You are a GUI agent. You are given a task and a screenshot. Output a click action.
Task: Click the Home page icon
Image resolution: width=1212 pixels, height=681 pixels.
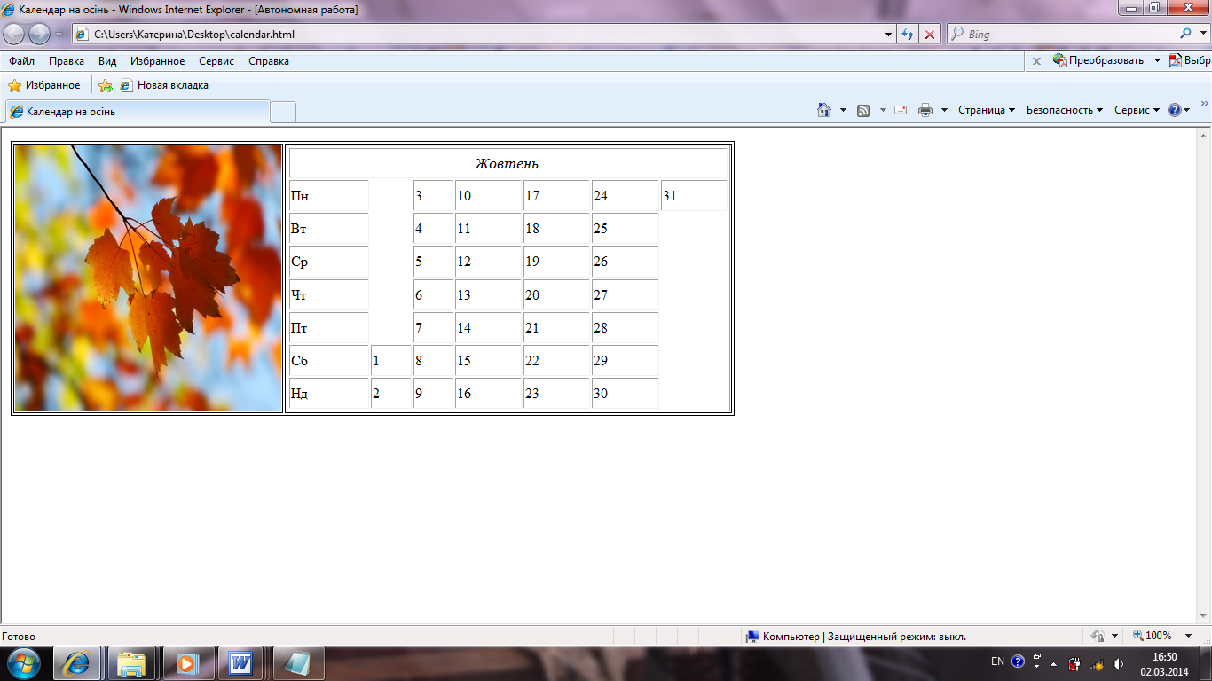pyautogui.click(x=824, y=110)
